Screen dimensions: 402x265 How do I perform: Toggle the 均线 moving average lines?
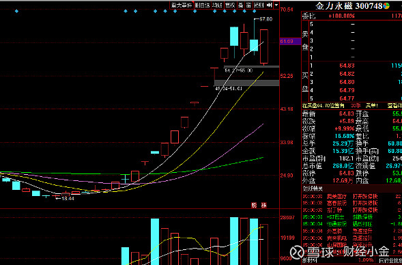tap(218, 5)
